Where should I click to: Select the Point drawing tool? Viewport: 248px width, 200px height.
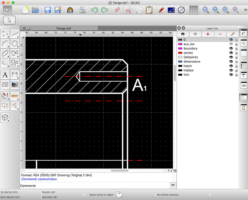(x=5, y=34)
